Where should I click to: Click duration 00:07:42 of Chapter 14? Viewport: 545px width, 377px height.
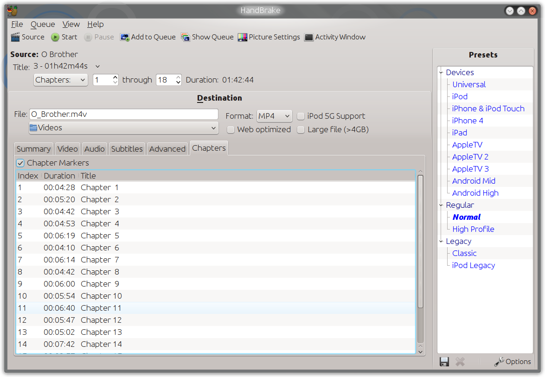click(x=59, y=345)
